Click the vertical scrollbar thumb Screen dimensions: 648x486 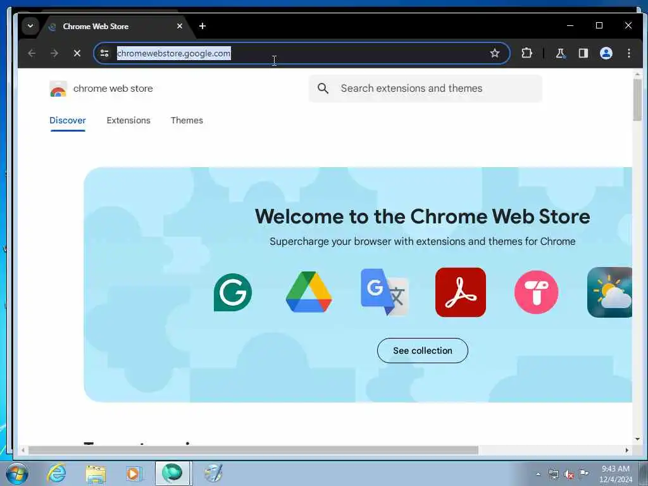point(637,99)
